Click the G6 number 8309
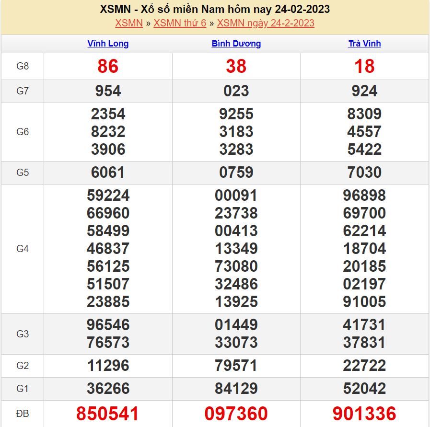The height and width of the screenshot is (427, 430). 364,114
